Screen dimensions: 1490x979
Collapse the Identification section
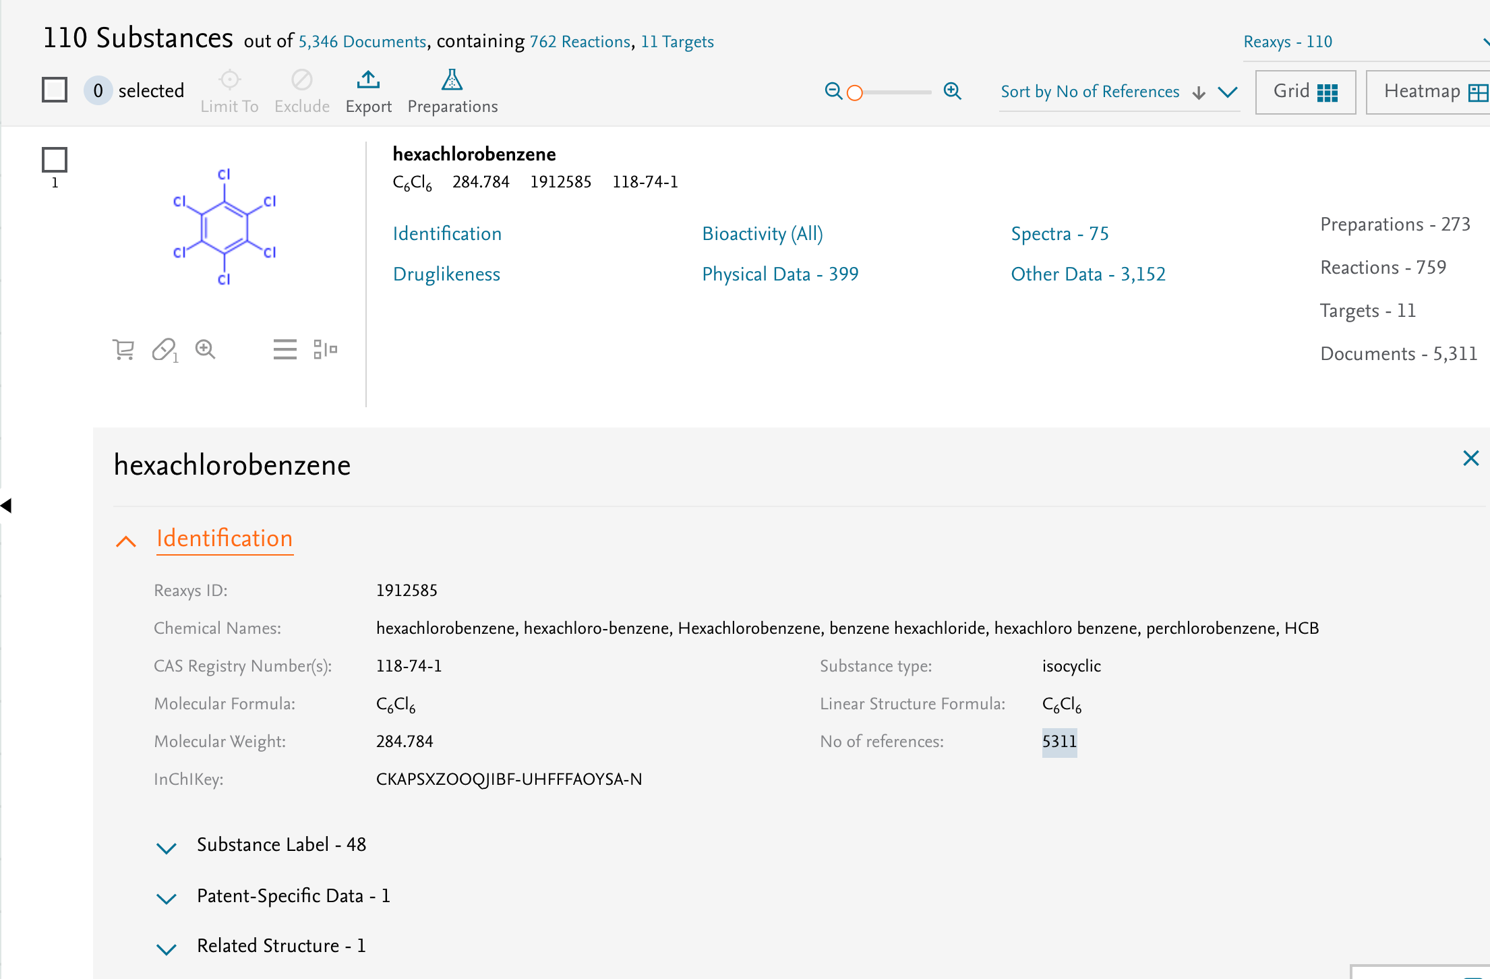click(126, 541)
